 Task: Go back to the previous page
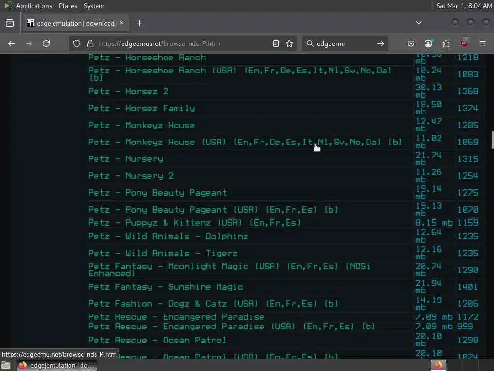[x=12, y=43]
